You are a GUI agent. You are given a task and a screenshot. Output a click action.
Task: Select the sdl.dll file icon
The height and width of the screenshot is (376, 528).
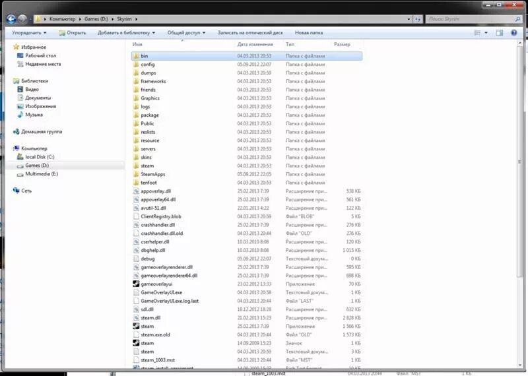tap(136, 309)
